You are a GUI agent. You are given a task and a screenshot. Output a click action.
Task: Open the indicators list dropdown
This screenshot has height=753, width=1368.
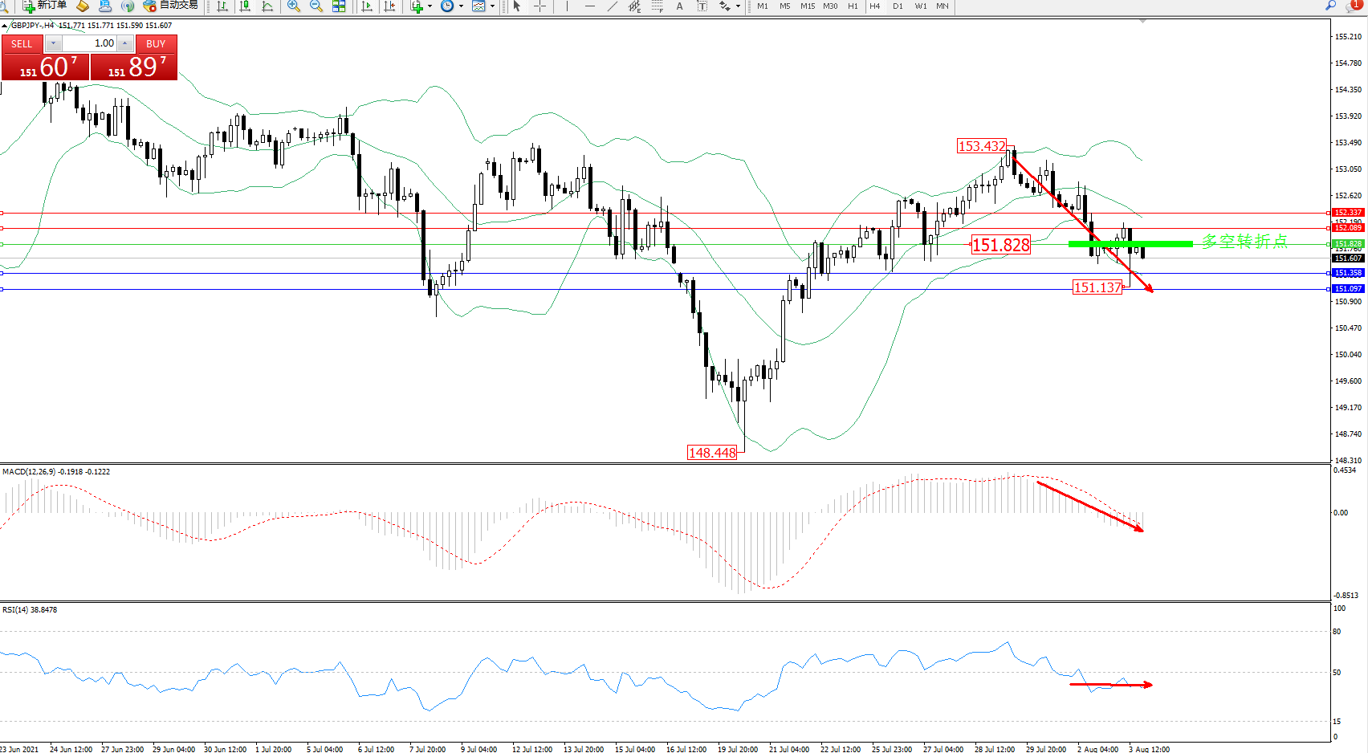coord(430,6)
